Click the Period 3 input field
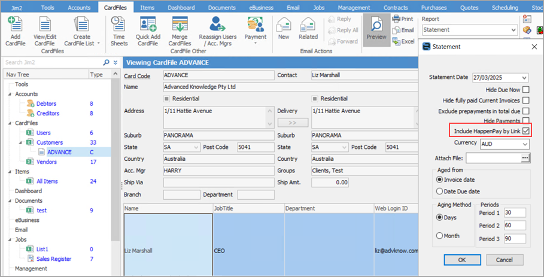The image size is (544, 277). [515, 239]
